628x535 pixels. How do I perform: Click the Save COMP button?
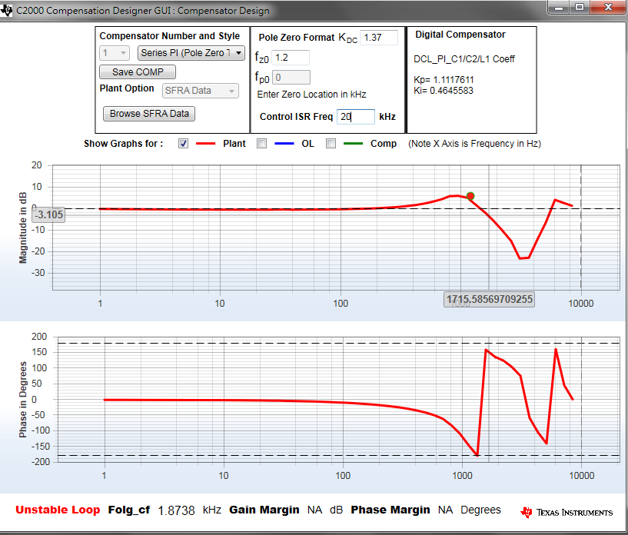tap(138, 72)
